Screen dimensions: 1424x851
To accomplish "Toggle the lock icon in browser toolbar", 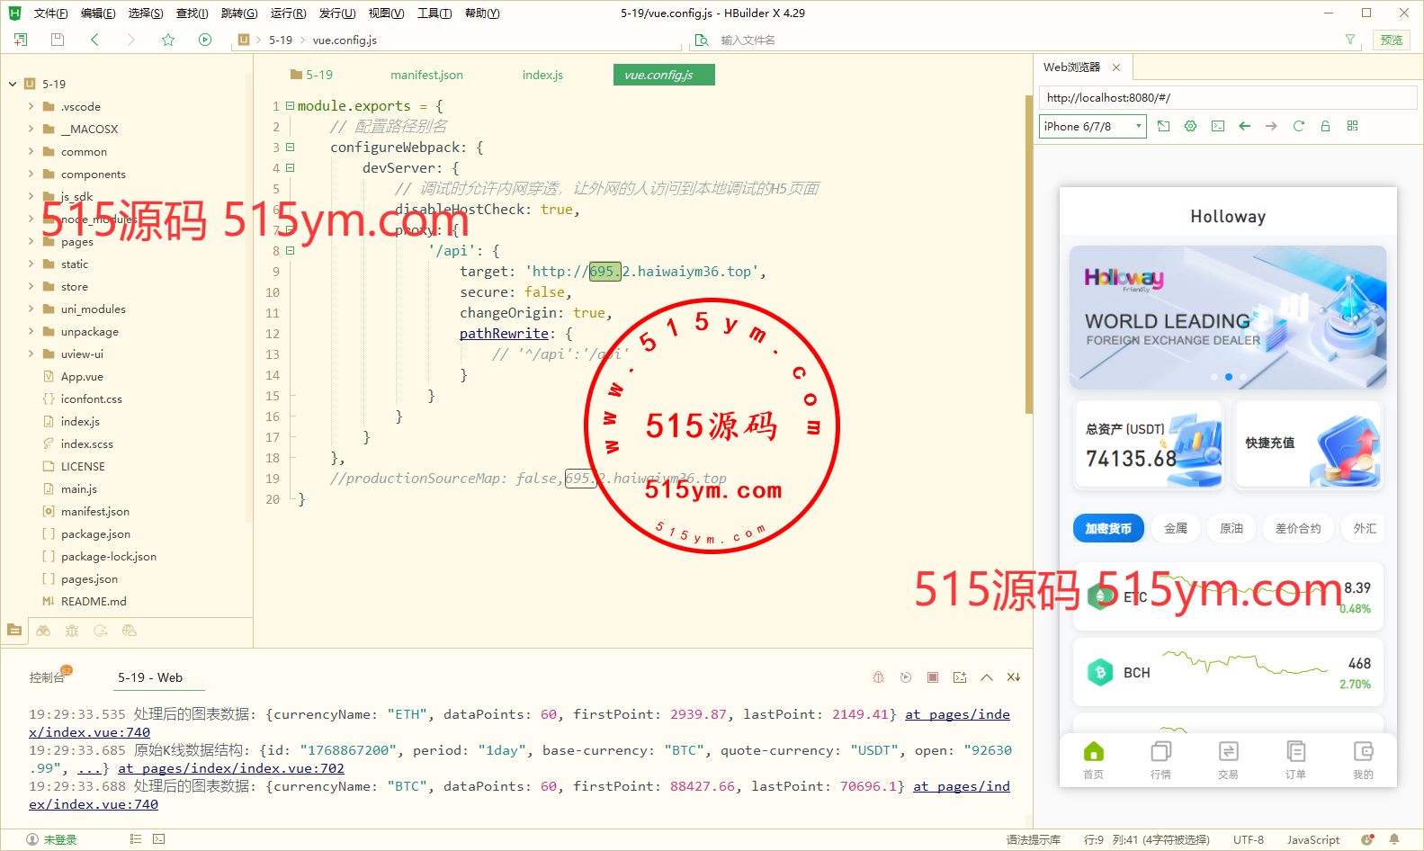I will tap(1325, 126).
